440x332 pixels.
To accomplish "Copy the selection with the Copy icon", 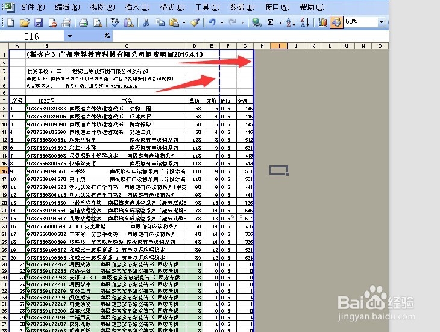I will pyautogui.click(x=160, y=22).
